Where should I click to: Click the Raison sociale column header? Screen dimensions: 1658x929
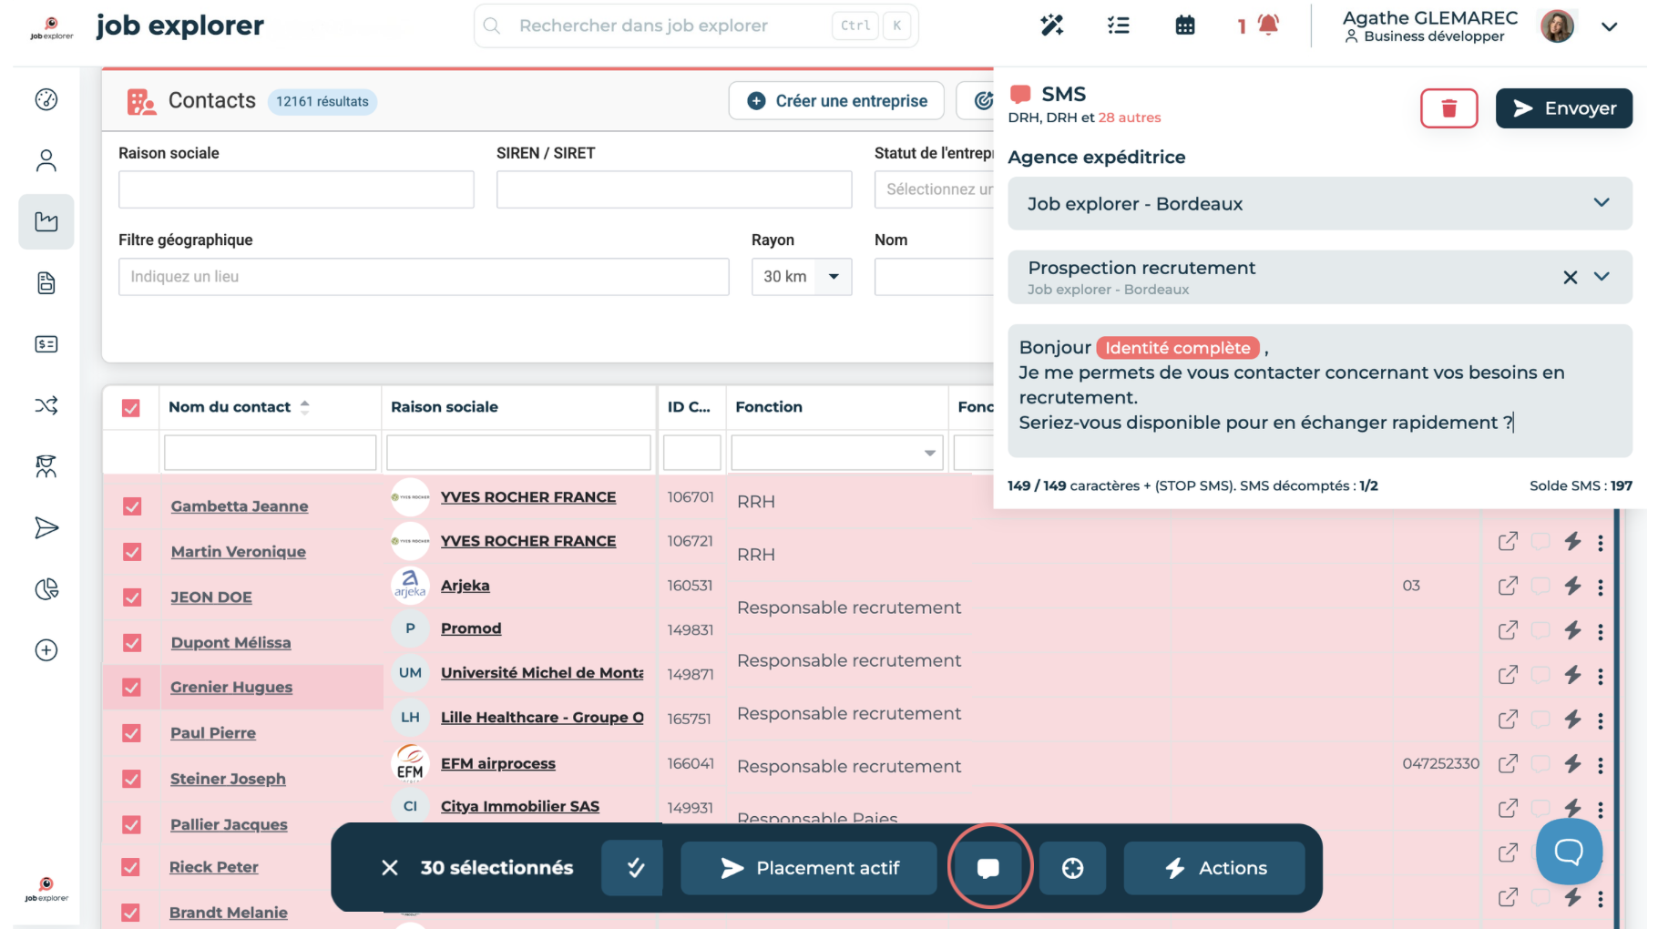point(445,407)
